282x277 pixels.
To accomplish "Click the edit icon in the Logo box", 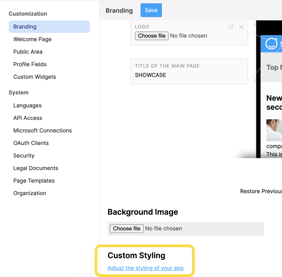I will click(231, 27).
